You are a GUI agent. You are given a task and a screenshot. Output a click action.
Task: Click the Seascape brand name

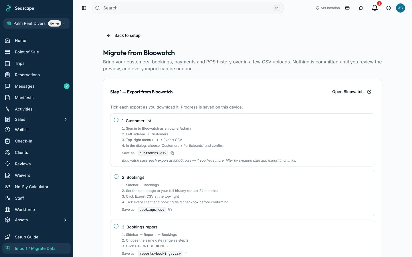click(25, 8)
